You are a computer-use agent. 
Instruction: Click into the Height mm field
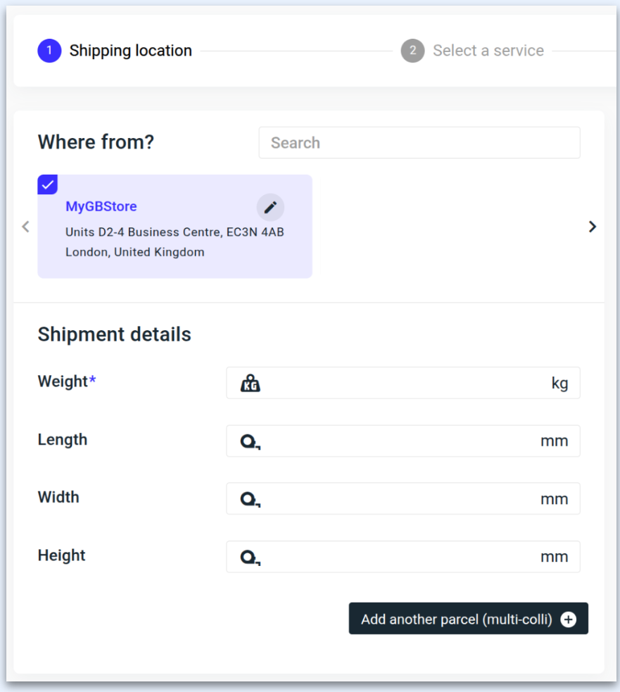pyautogui.click(x=401, y=557)
